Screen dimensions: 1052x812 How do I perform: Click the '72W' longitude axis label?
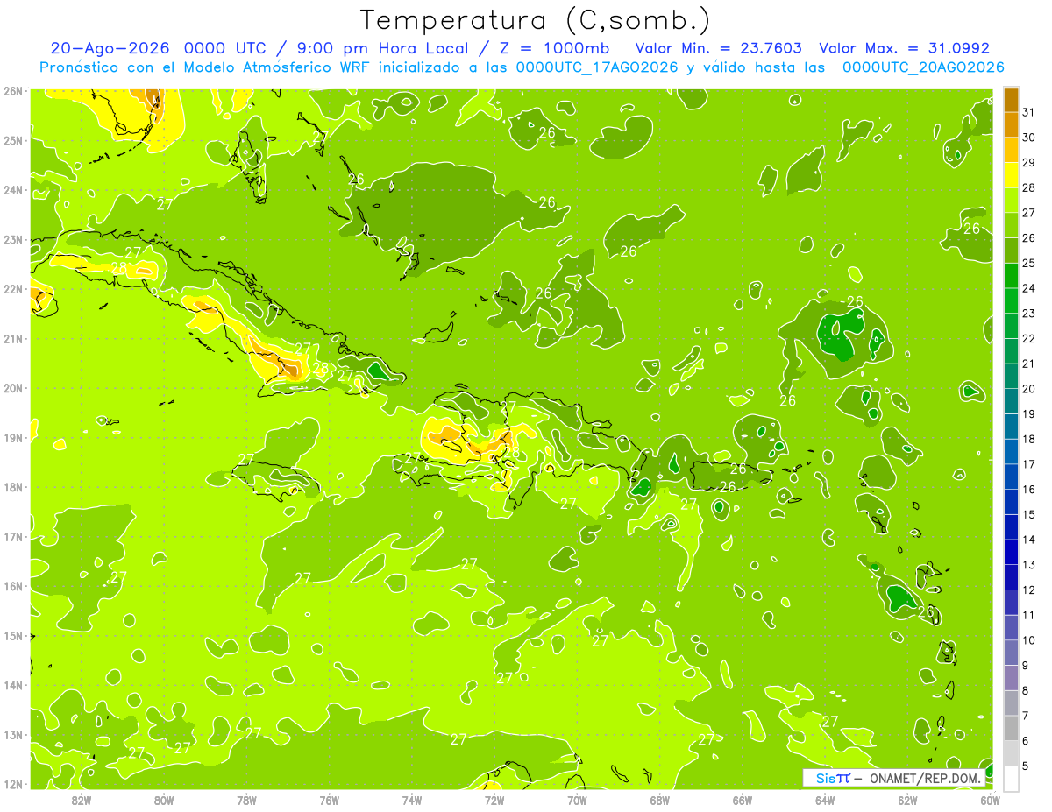point(494,799)
